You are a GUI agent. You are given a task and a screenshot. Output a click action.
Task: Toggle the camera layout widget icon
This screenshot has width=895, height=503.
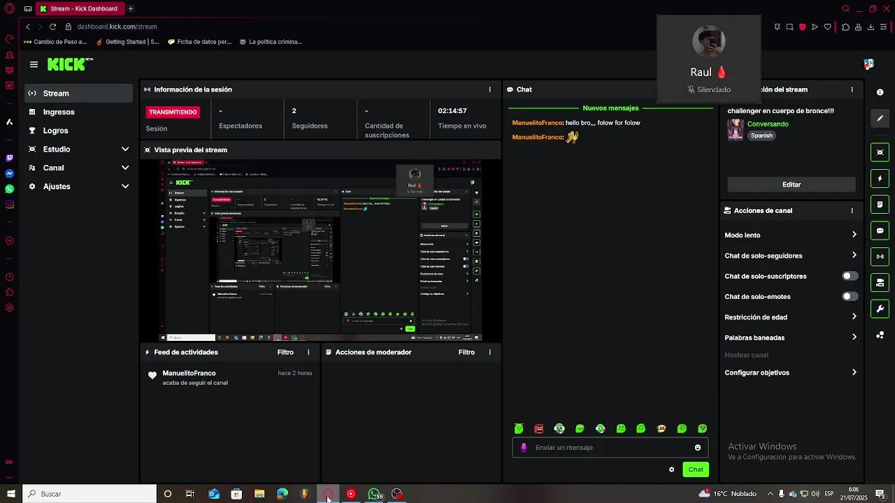[880, 283]
